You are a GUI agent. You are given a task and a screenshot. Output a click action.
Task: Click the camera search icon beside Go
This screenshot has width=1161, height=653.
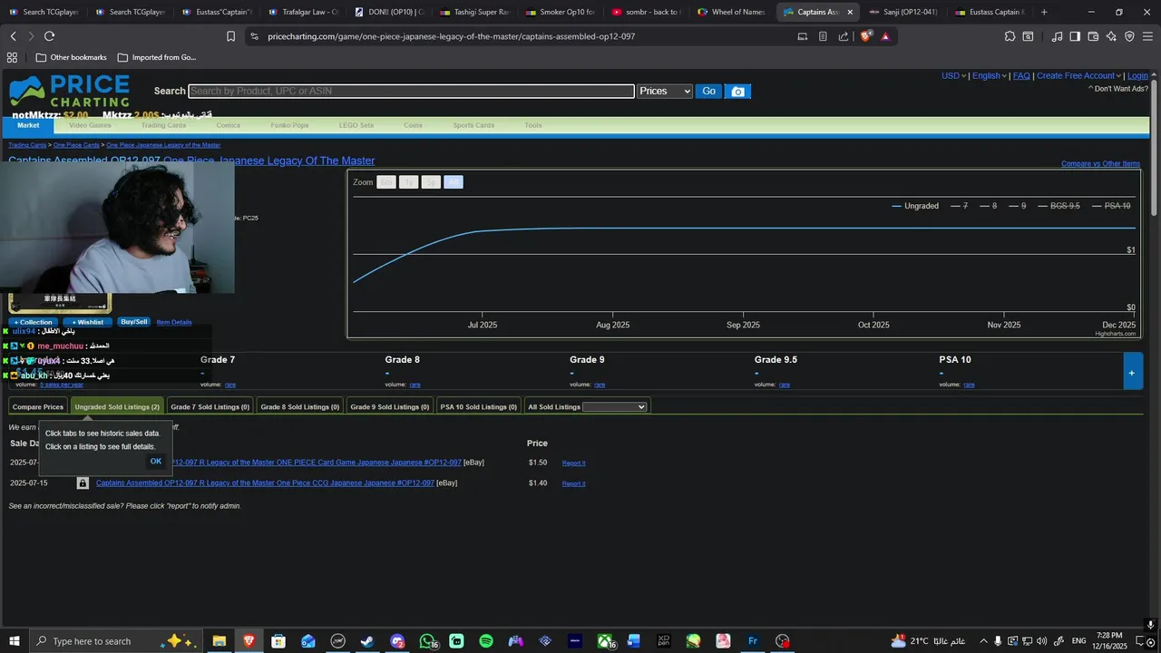point(738,92)
